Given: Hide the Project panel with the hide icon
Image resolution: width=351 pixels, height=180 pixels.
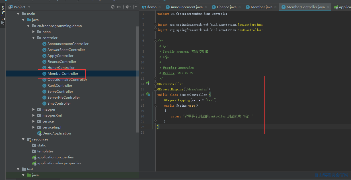Looking at the screenshot, I should (135, 7).
